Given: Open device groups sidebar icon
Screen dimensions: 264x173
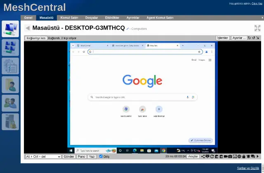Looking at the screenshot, I should [10, 47].
